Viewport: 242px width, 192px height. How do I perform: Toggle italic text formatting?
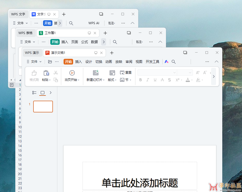(148, 80)
